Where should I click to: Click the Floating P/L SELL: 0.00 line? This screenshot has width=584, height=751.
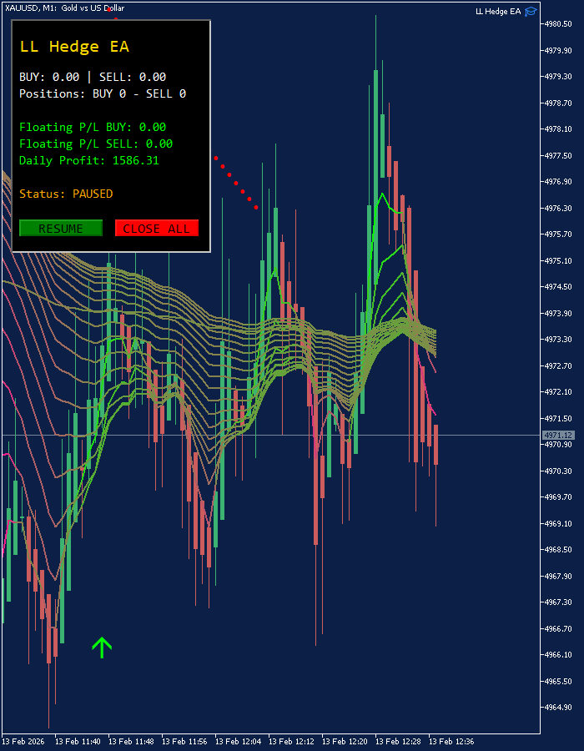[96, 144]
